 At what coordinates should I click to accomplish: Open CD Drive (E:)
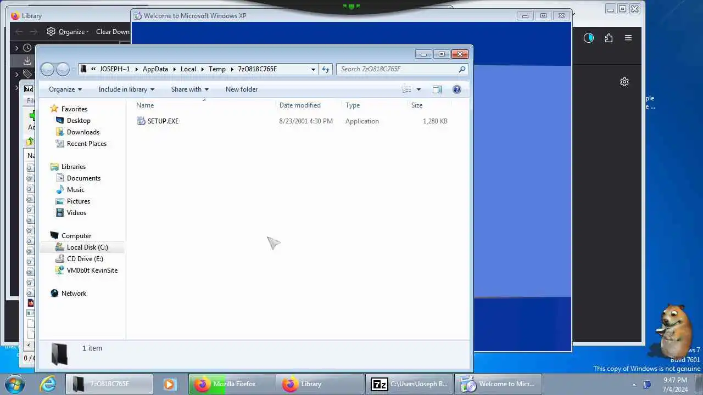[x=85, y=259]
